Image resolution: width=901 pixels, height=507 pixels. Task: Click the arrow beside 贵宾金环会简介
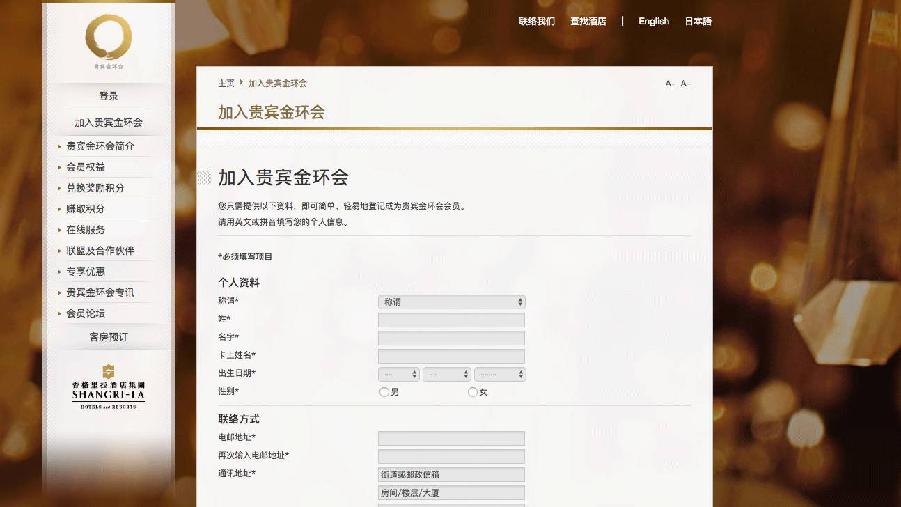[60, 146]
